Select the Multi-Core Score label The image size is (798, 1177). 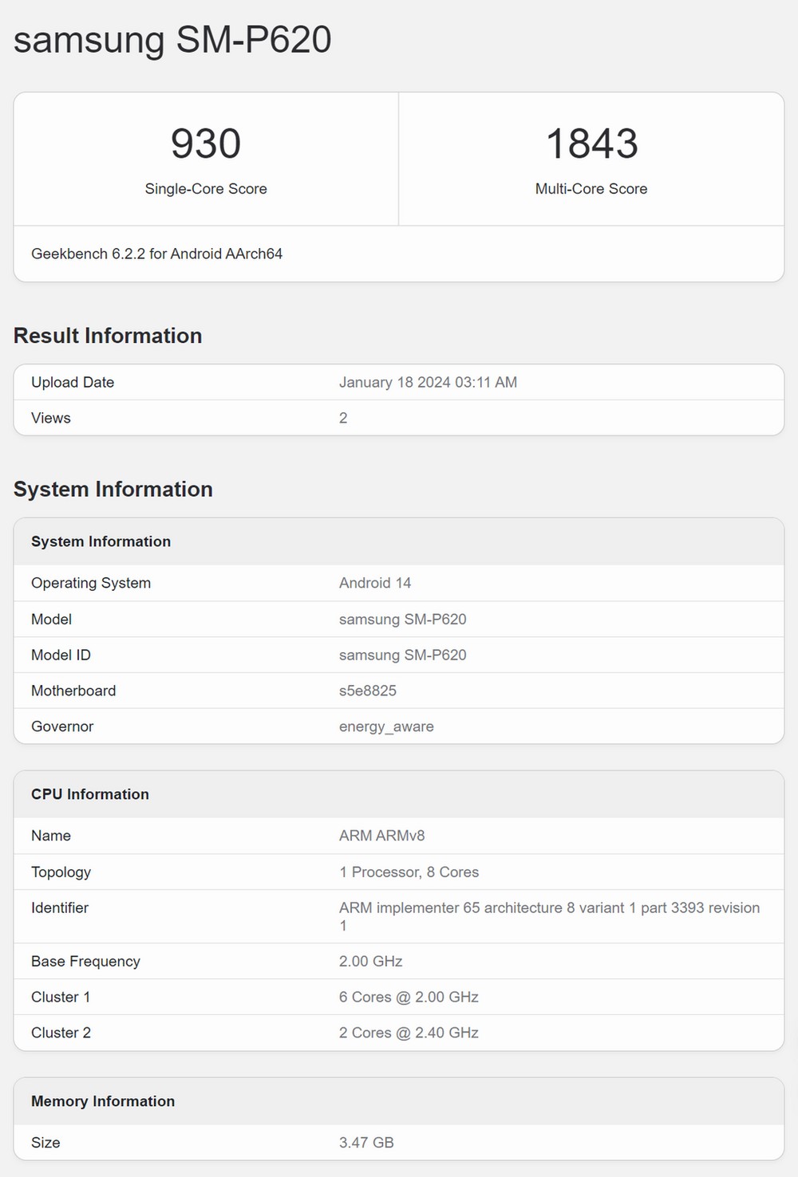[x=591, y=189]
